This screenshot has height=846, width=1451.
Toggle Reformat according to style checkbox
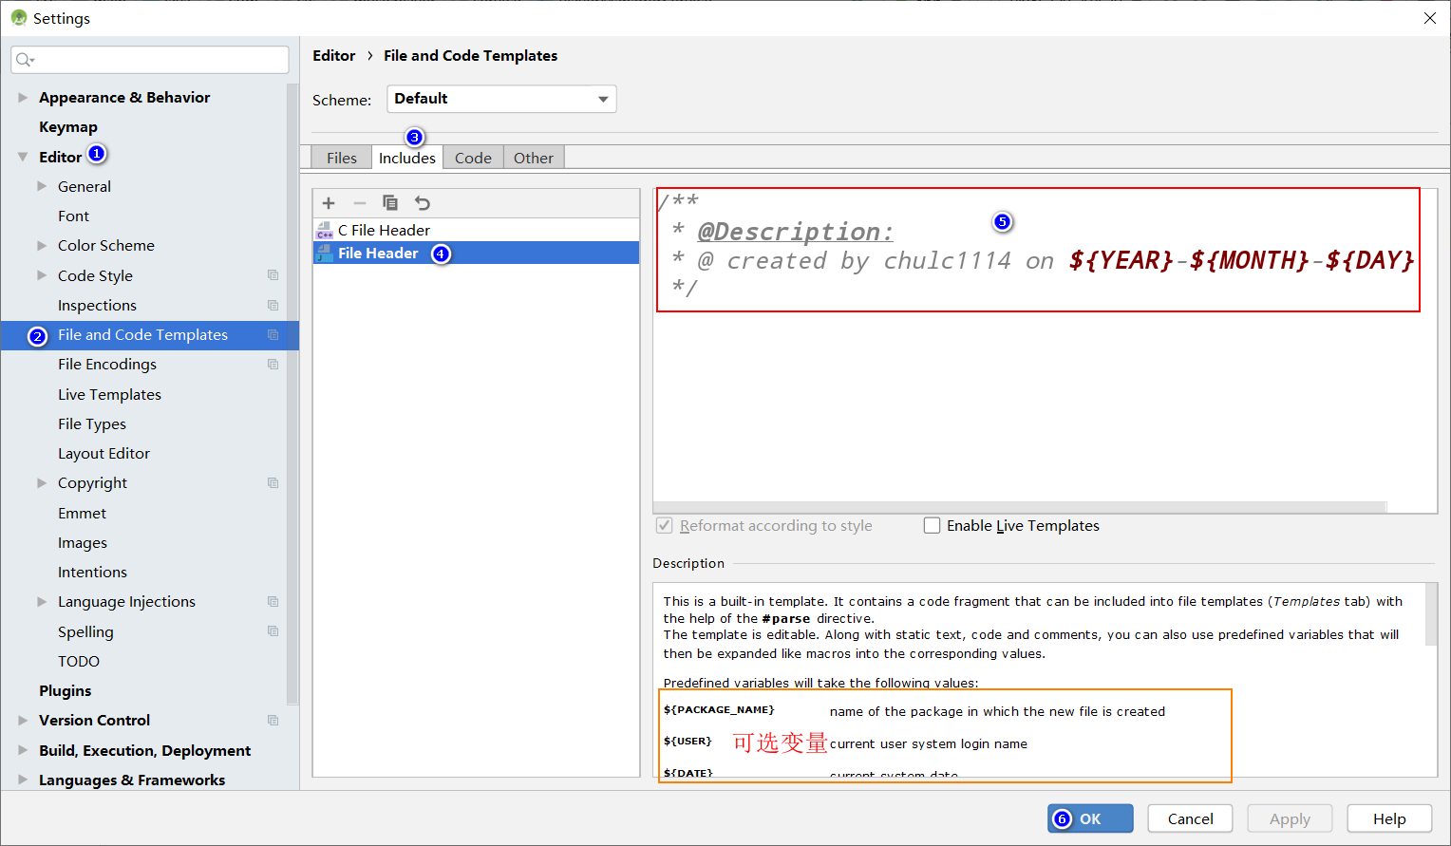point(665,525)
